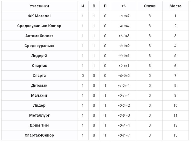Open the Малахит team entry

coord(39,95)
